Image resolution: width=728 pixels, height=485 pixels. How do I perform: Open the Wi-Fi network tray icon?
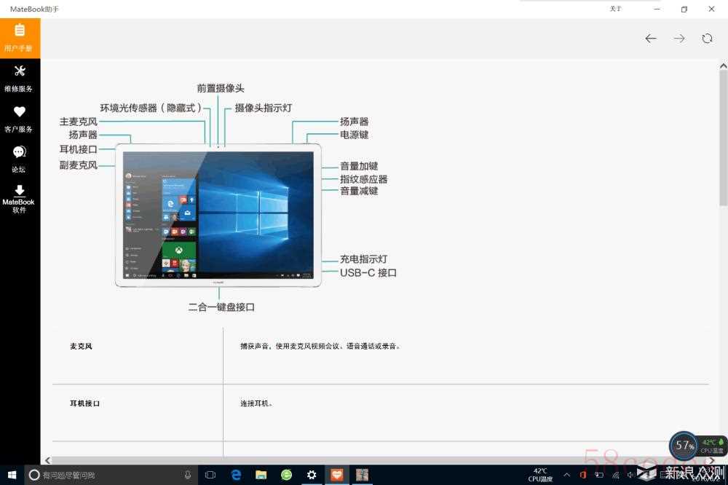616,475
